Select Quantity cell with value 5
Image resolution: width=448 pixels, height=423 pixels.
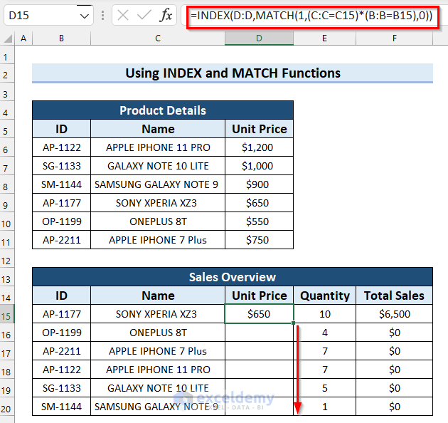(324, 388)
